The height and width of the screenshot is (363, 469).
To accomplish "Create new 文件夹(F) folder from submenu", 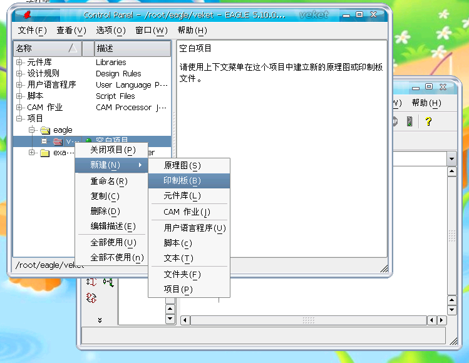I will coord(189,274).
